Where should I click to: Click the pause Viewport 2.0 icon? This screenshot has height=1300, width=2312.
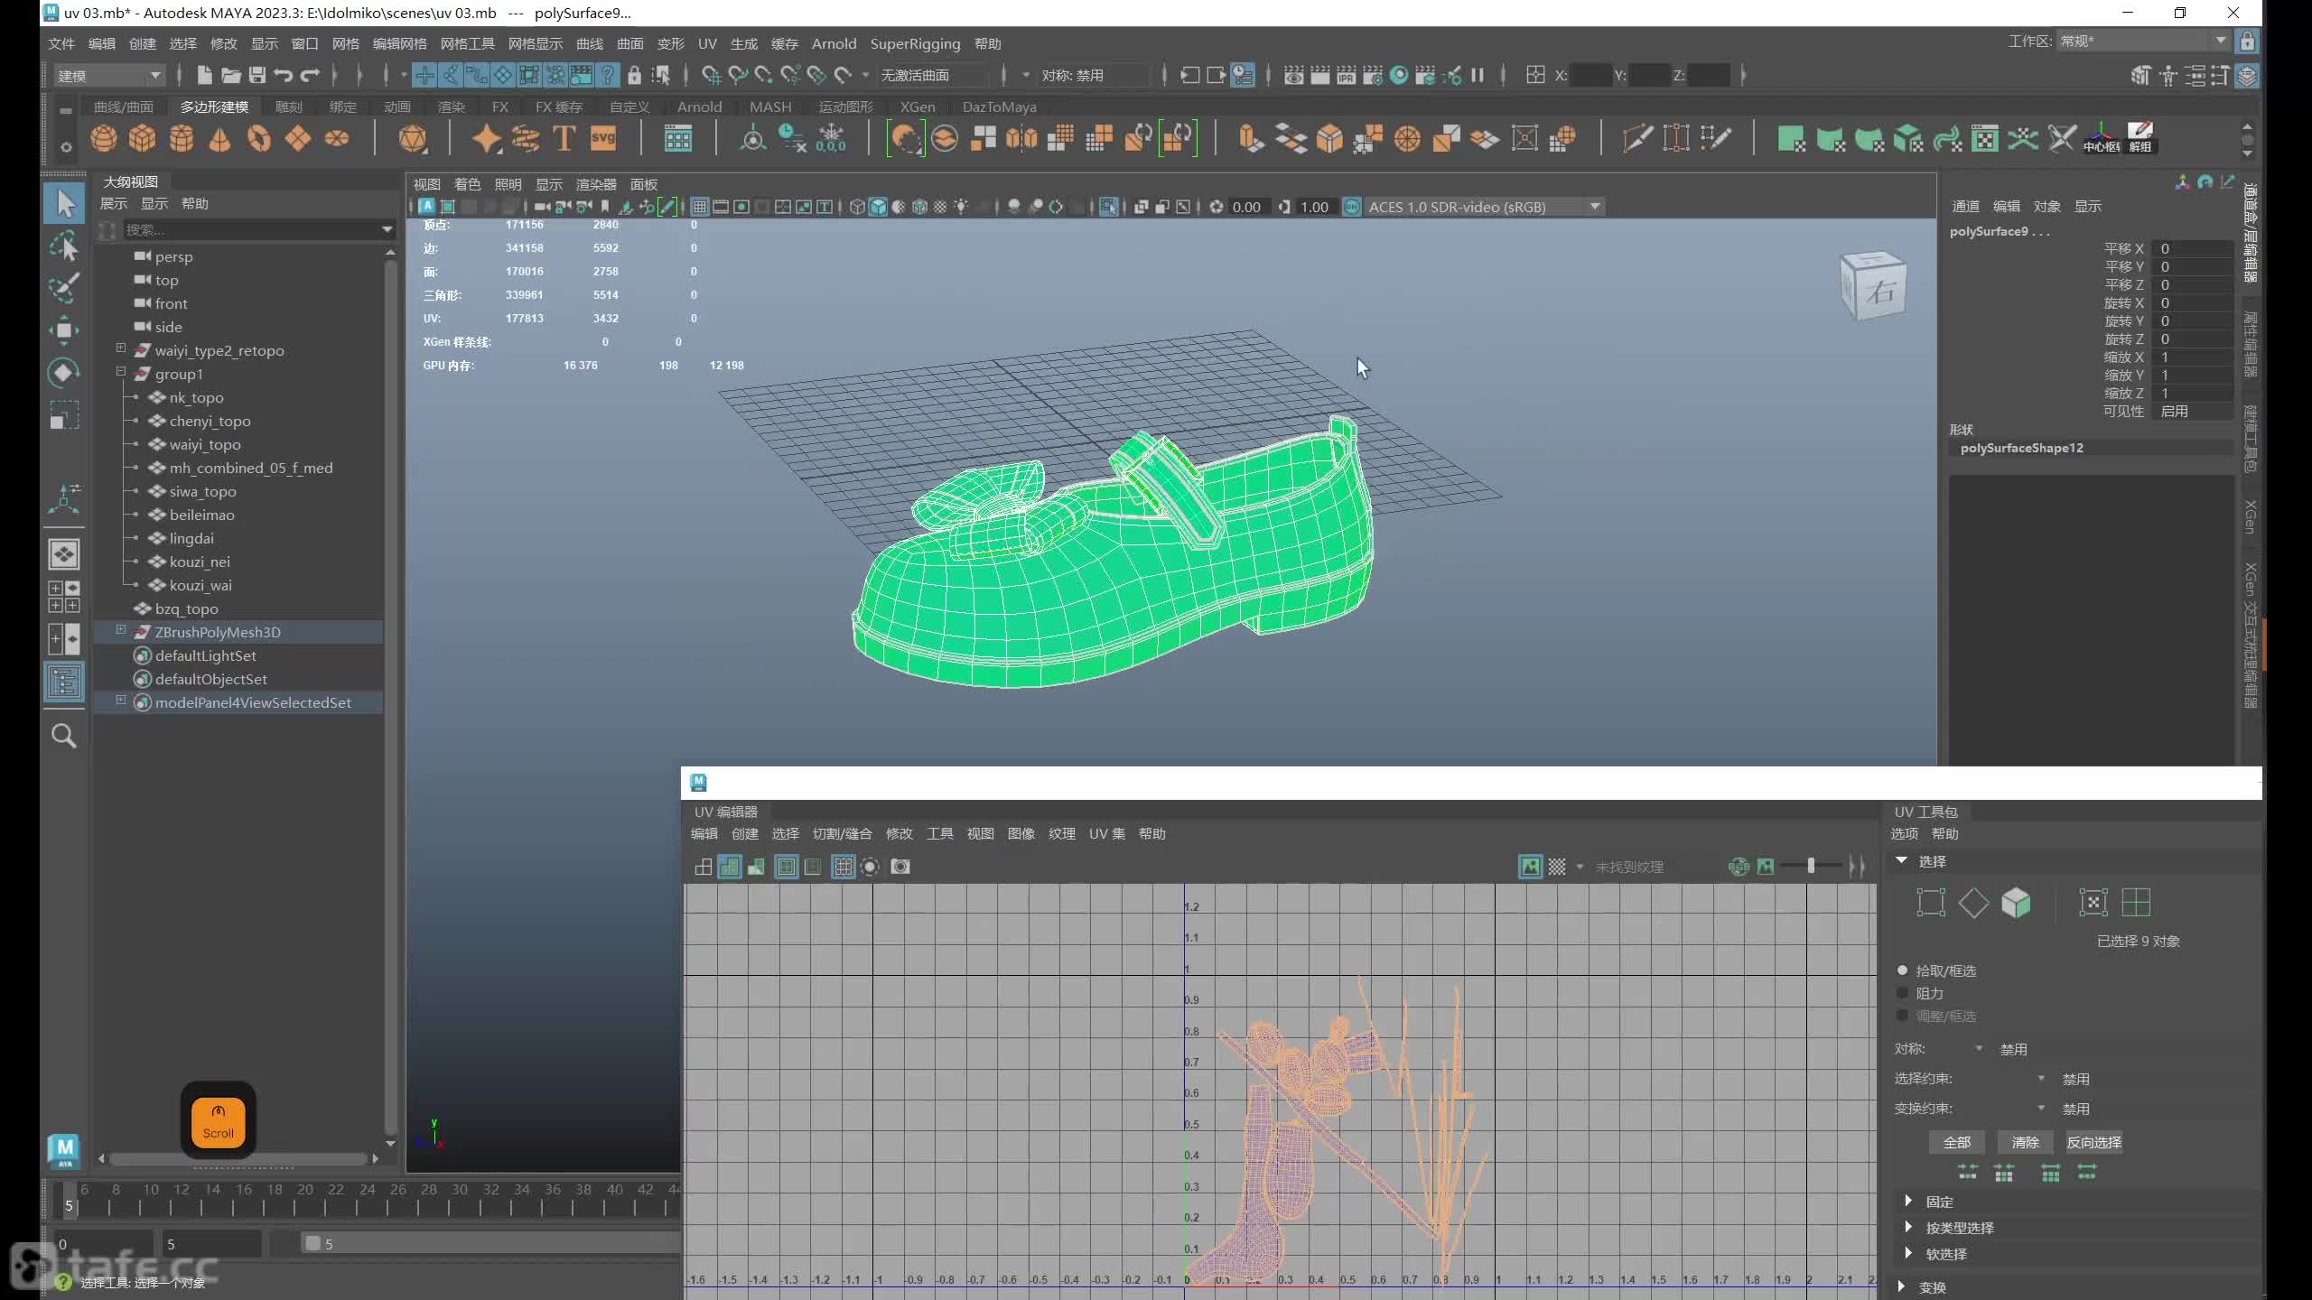[x=1478, y=75]
